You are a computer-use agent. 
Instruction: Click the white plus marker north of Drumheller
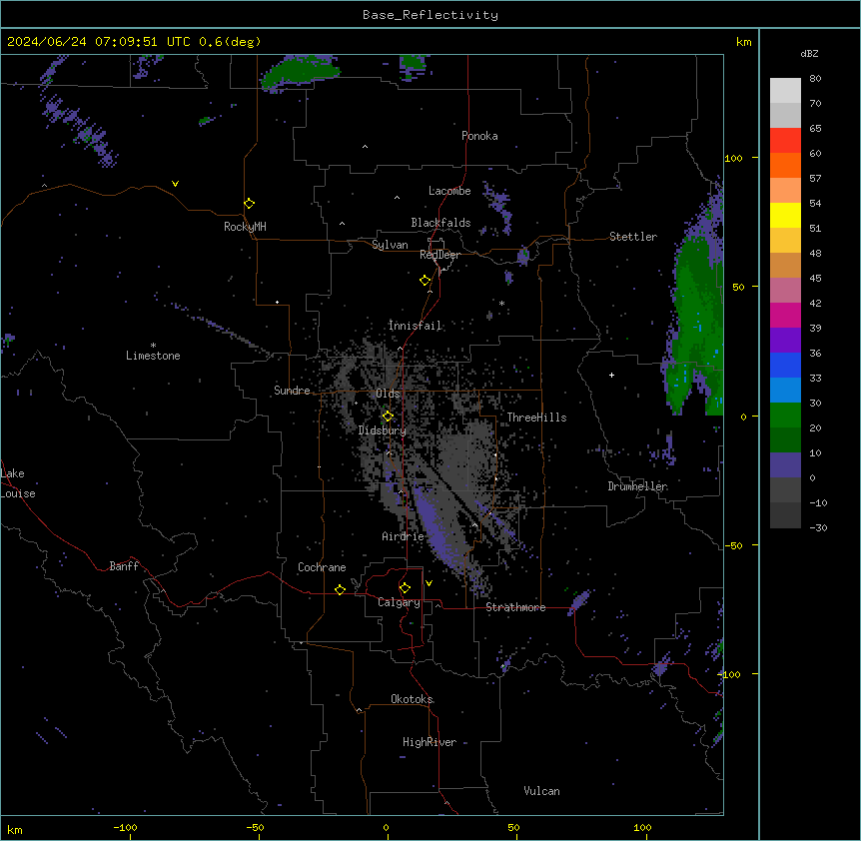point(611,375)
